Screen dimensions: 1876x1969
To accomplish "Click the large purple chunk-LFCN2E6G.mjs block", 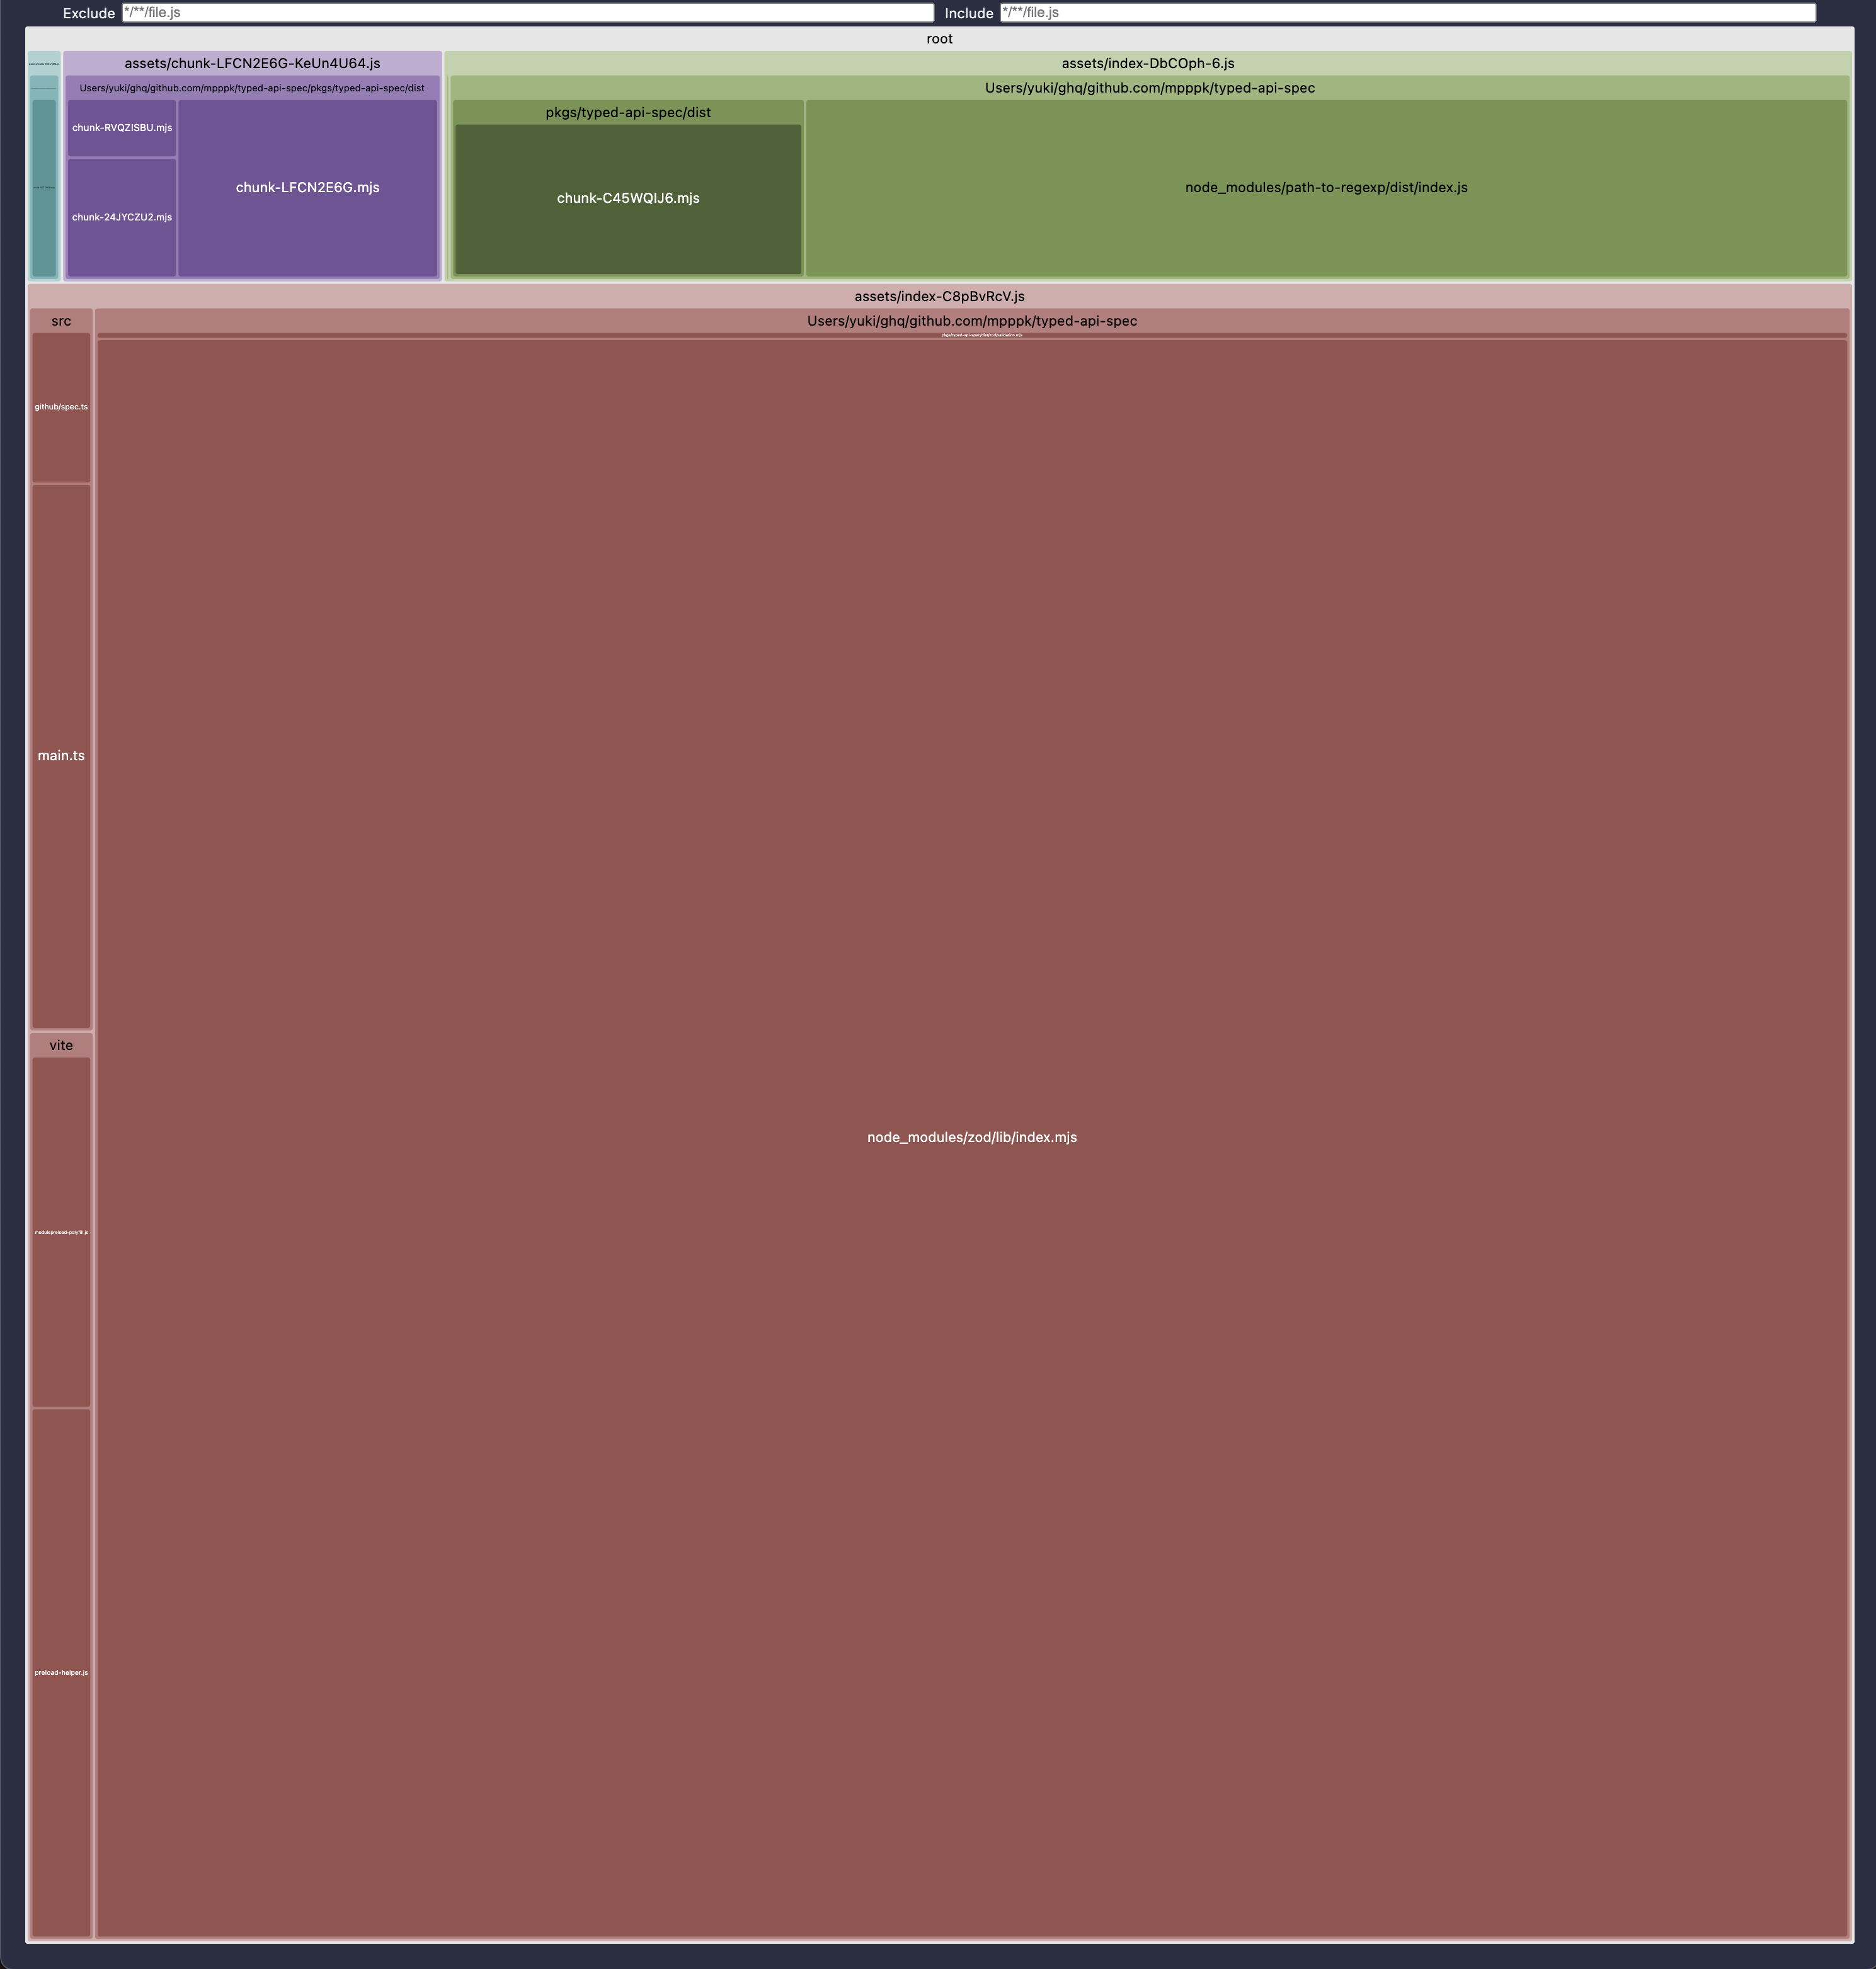I will (307, 187).
